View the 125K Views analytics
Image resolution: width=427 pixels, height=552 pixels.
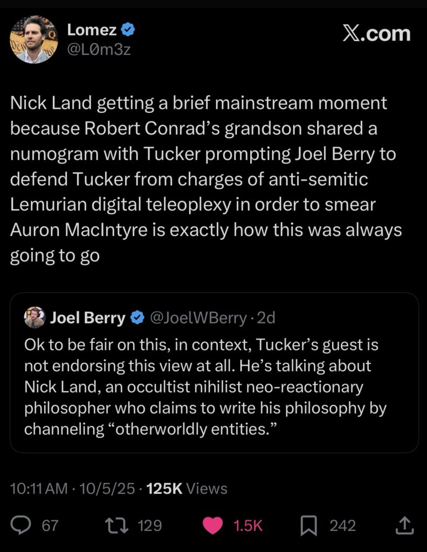187,488
